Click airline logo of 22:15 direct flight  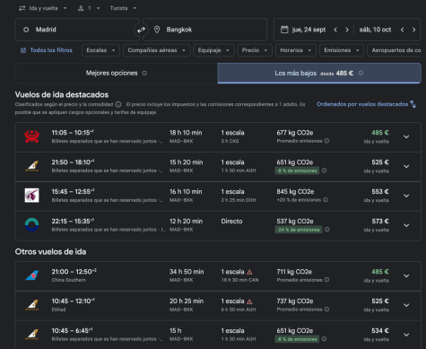tap(31, 225)
